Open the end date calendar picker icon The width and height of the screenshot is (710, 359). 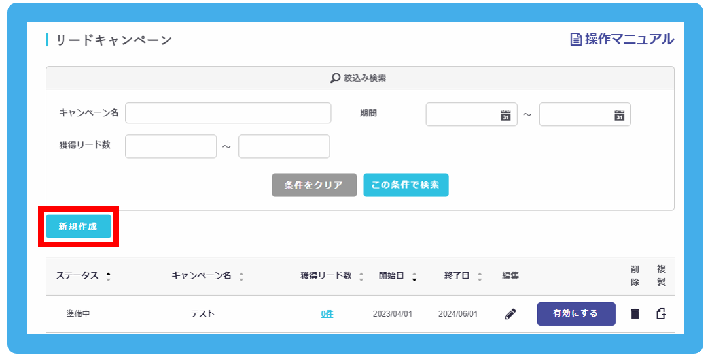tap(619, 116)
